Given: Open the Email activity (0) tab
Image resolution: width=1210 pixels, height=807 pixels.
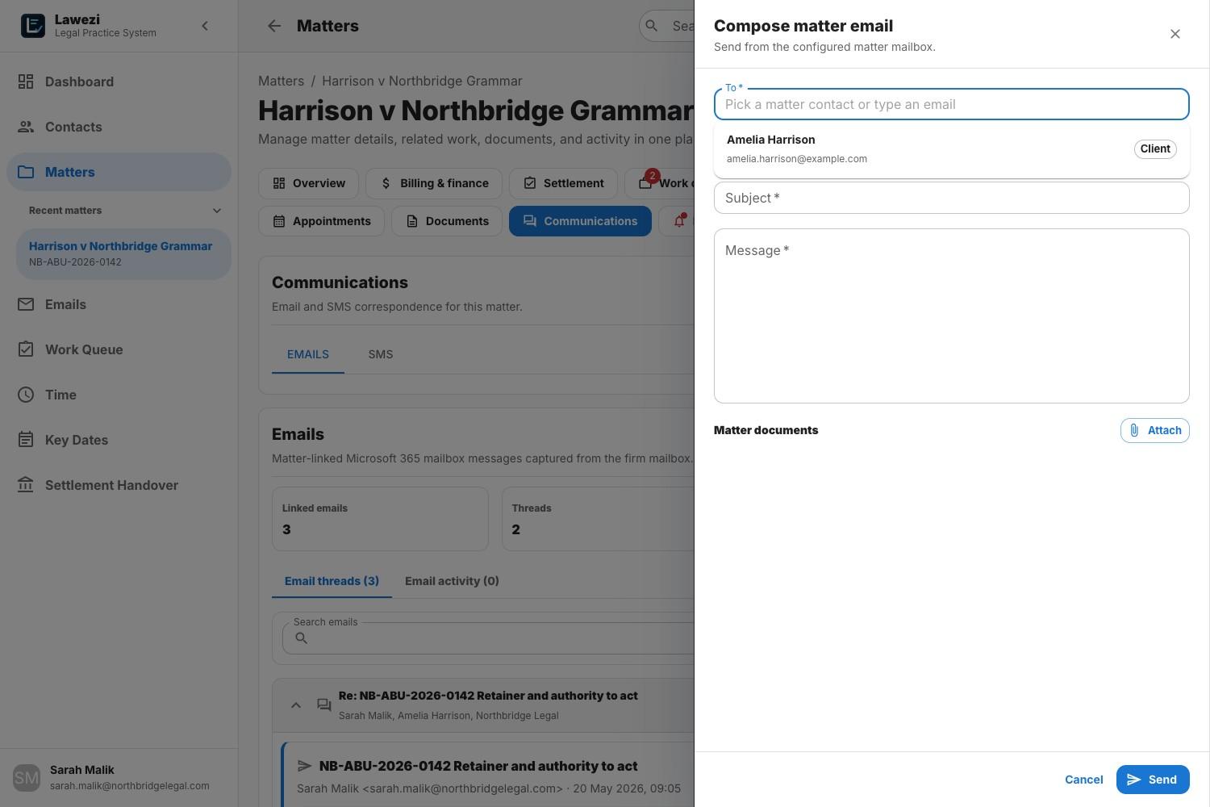Looking at the screenshot, I should (452, 581).
